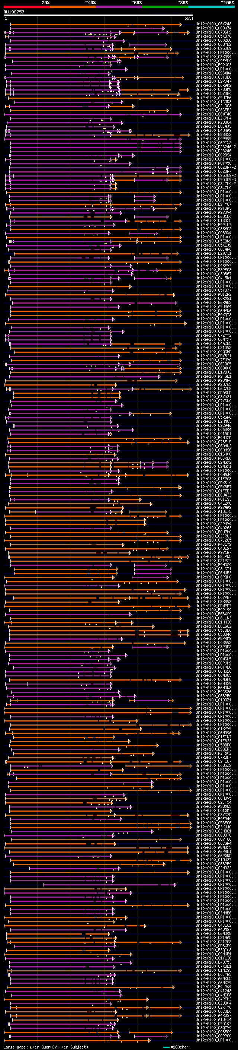Open hit UniRef100_Q00268
Screen dimensions: 238x1050
[213, 40]
